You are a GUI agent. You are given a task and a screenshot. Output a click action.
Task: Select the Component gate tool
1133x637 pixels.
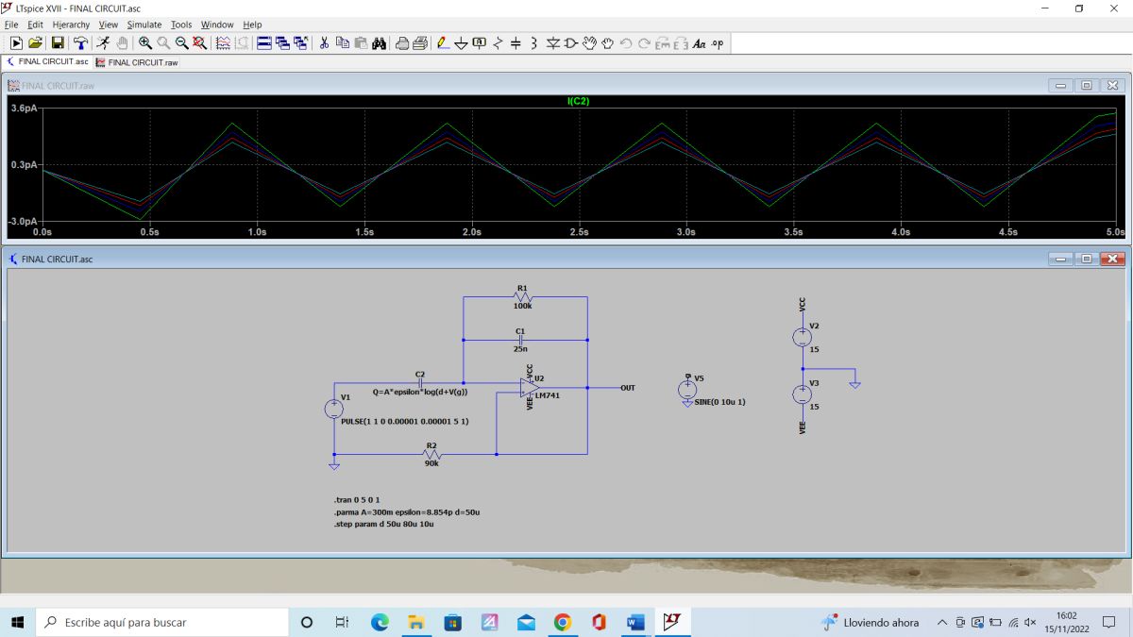coord(571,43)
